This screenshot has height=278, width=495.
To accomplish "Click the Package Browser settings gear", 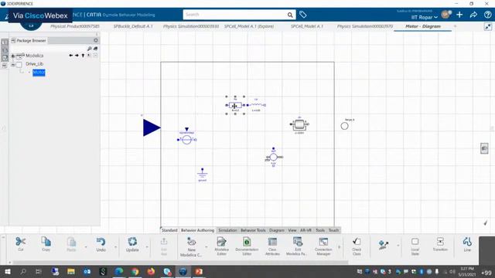I will (x=96, y=40).
